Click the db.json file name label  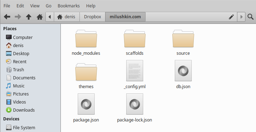183,86
